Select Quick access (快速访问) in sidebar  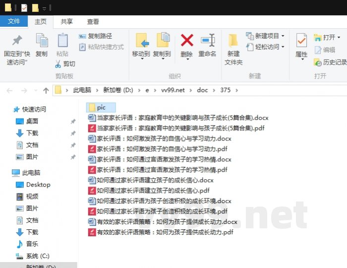pos(29,109)
